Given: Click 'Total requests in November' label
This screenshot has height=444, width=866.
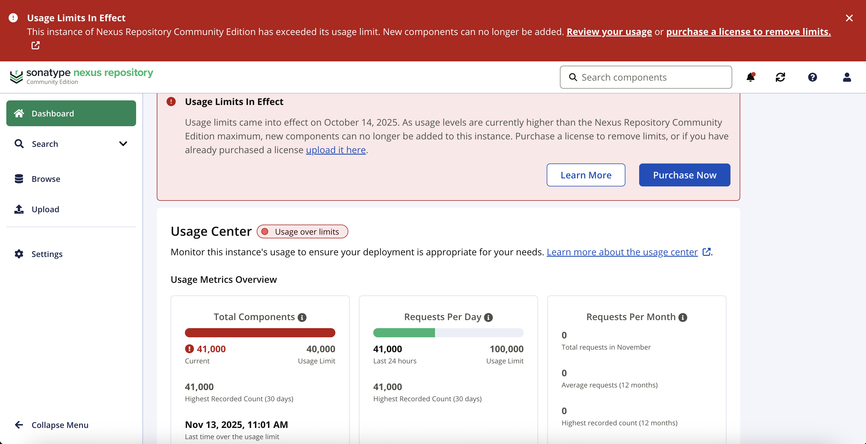Looking at the screenshot, I should 606,347.
